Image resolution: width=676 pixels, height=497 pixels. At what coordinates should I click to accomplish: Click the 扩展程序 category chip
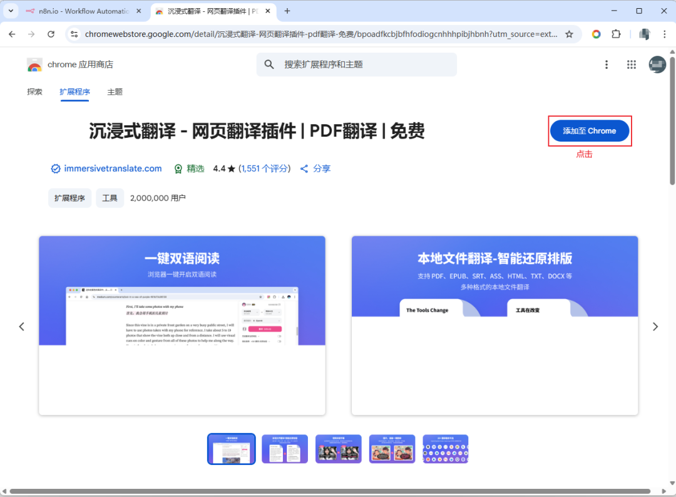[x=70, y=198]
